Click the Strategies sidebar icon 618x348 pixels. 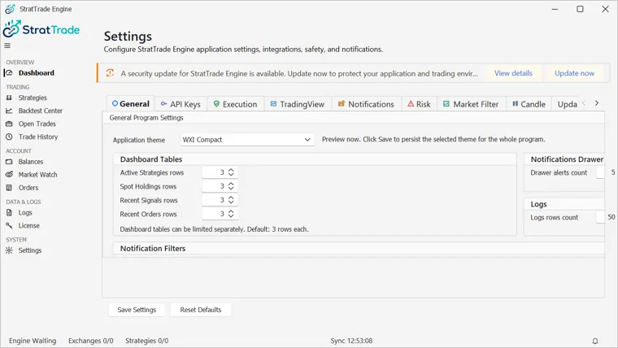[9, 98]
